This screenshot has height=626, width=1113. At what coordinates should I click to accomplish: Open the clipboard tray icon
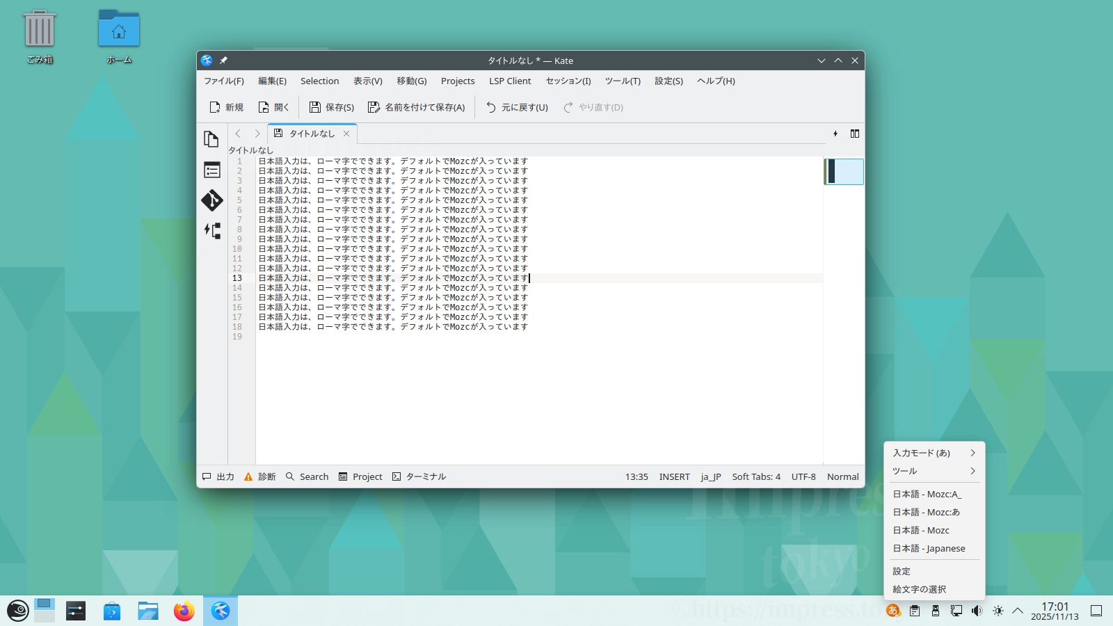click(x=915, y=611)
